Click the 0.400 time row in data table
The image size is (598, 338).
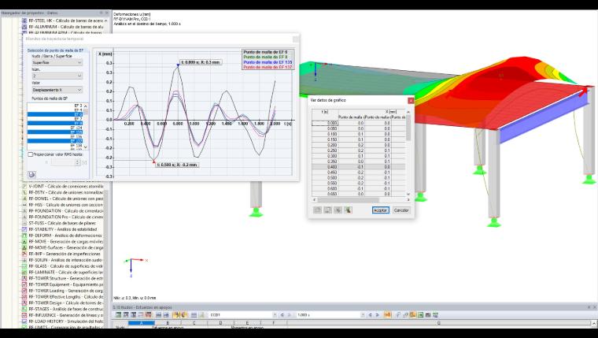pos(359,167)
